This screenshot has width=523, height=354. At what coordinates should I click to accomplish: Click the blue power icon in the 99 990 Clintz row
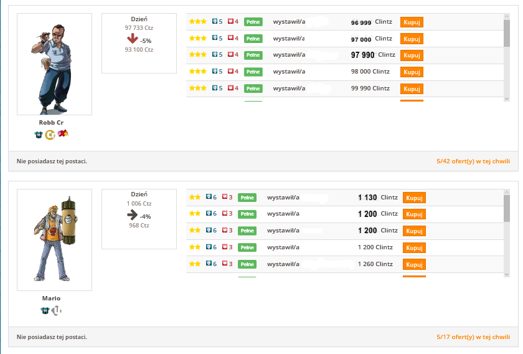point(215,87)
